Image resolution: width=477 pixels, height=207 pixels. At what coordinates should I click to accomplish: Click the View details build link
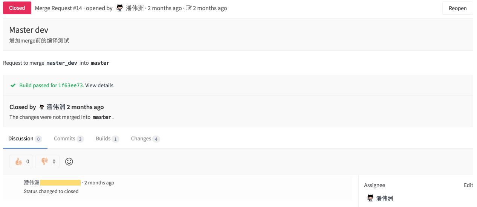pyautogui.click(x=99, y=85)
